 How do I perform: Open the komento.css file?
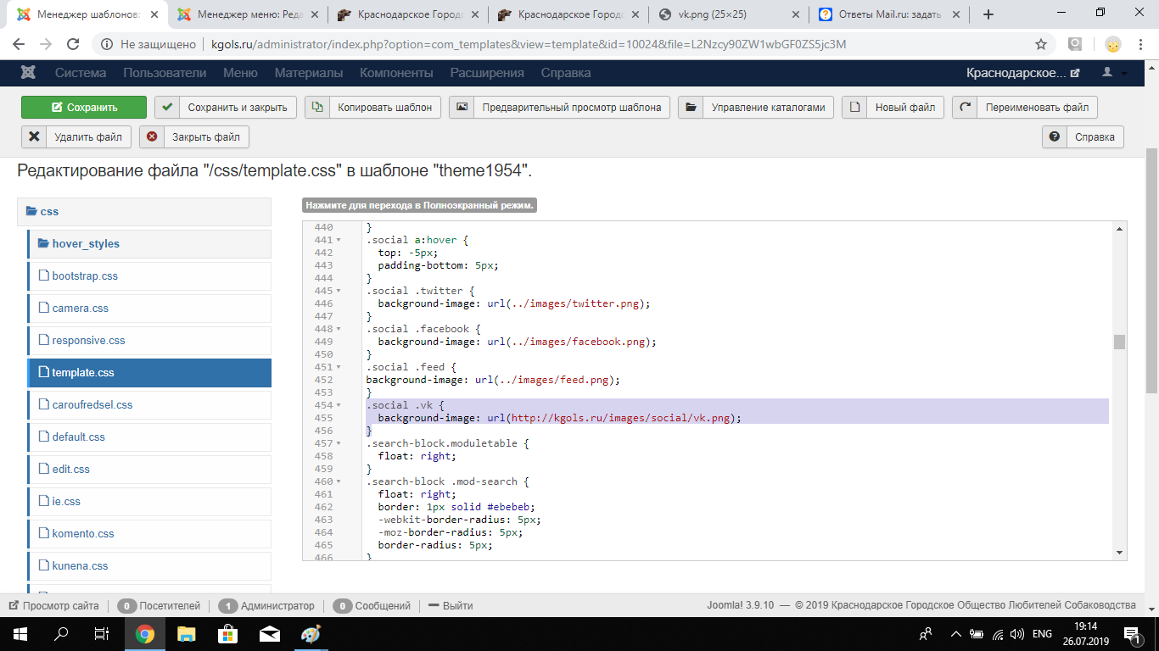tap(150, 534)
